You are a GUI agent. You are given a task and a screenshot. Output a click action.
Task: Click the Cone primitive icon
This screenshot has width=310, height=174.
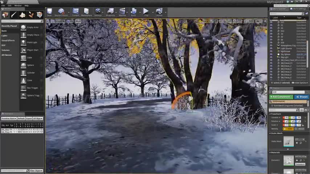pyautogui.click(x=23, y=80)
